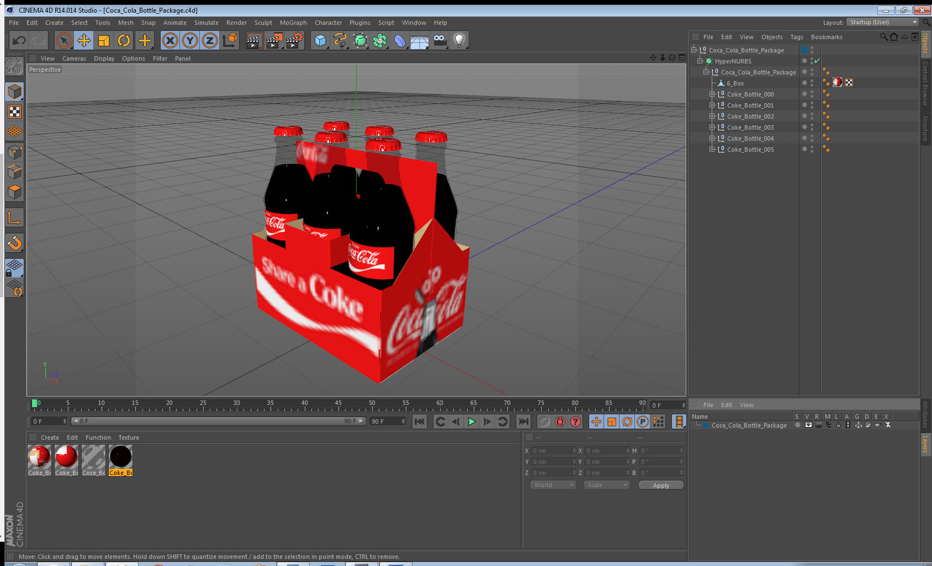
Task: Click frame 45 on the timeline ruler
Action: (x=338, y=404)
